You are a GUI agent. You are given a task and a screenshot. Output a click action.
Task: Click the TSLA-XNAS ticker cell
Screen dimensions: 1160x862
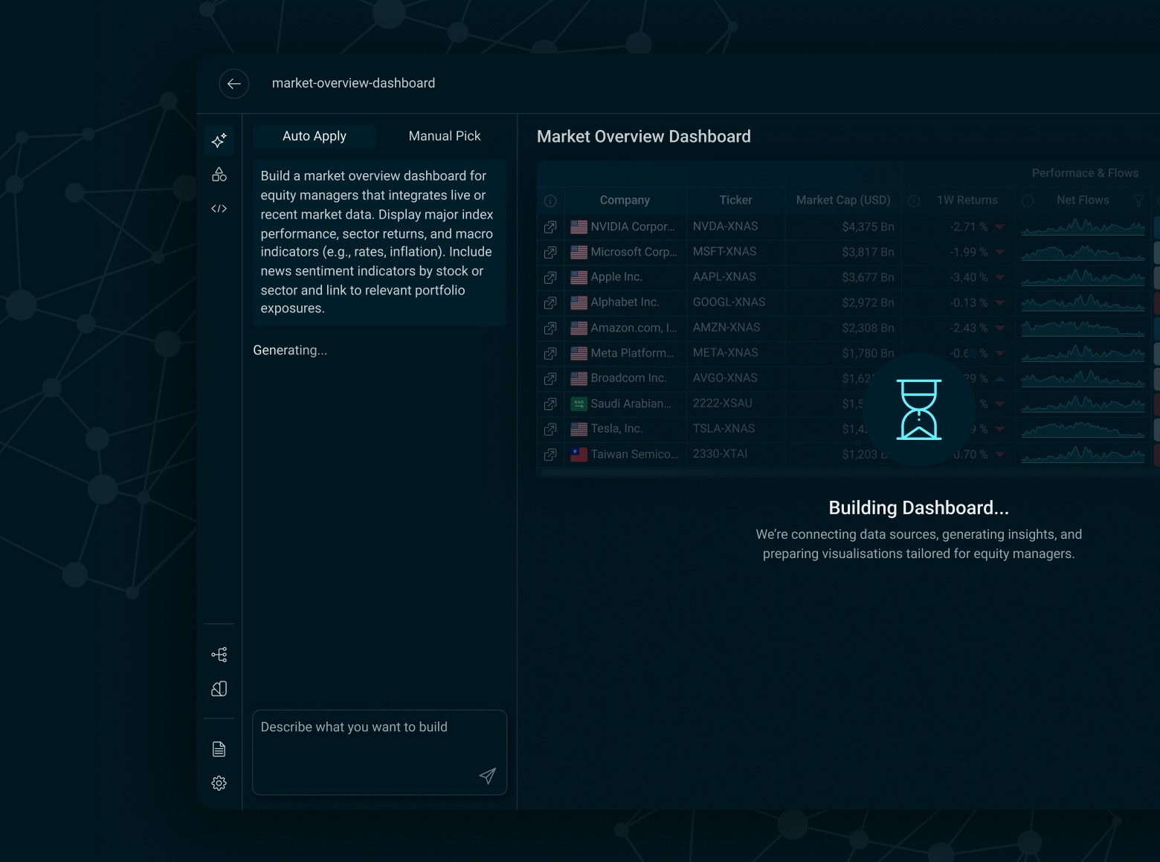(x=724, y=428)
